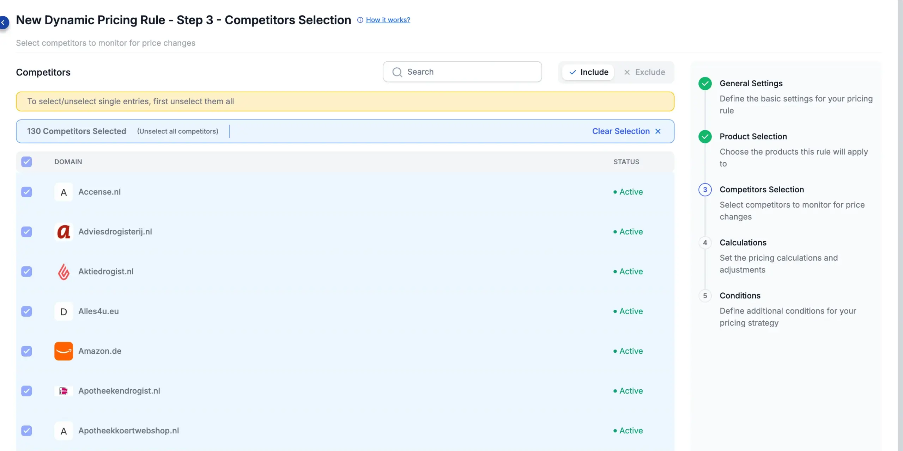Click Active status in Aktiedrogist.nl row
This screenshot has height=451, width=903.
(x=628, y=272)
